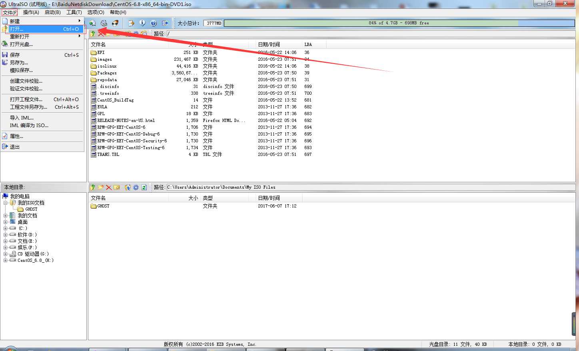Click gear settings icon in local pane toolbar
This screenshot has width=579, height=351.
tap(136, 187)
